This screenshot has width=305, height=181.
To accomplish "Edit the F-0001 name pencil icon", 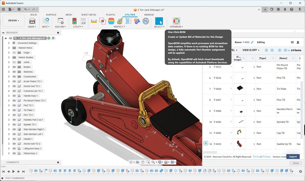I will [252, 42].
